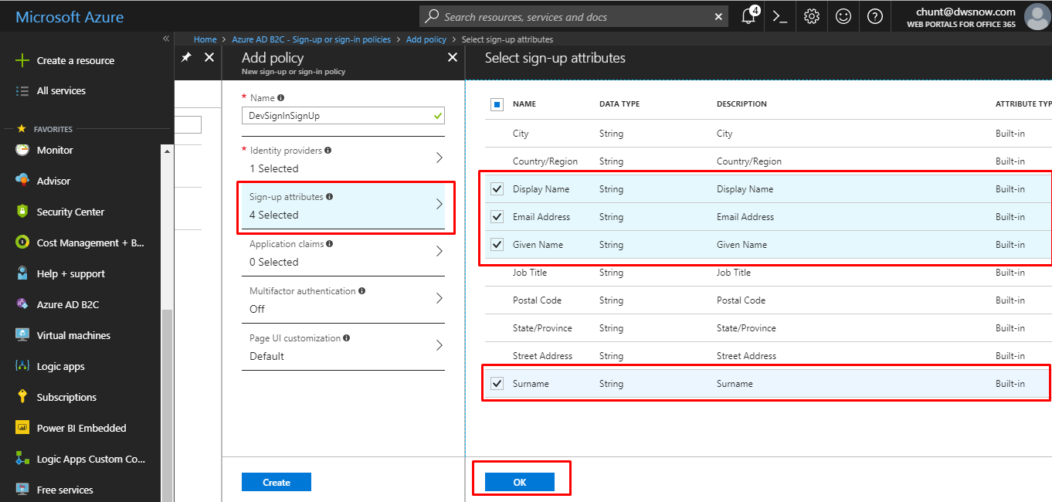Screen dimensions: 1052x502
Task: Close the leftmost partial blade
Action: click(x=209, y=57)
